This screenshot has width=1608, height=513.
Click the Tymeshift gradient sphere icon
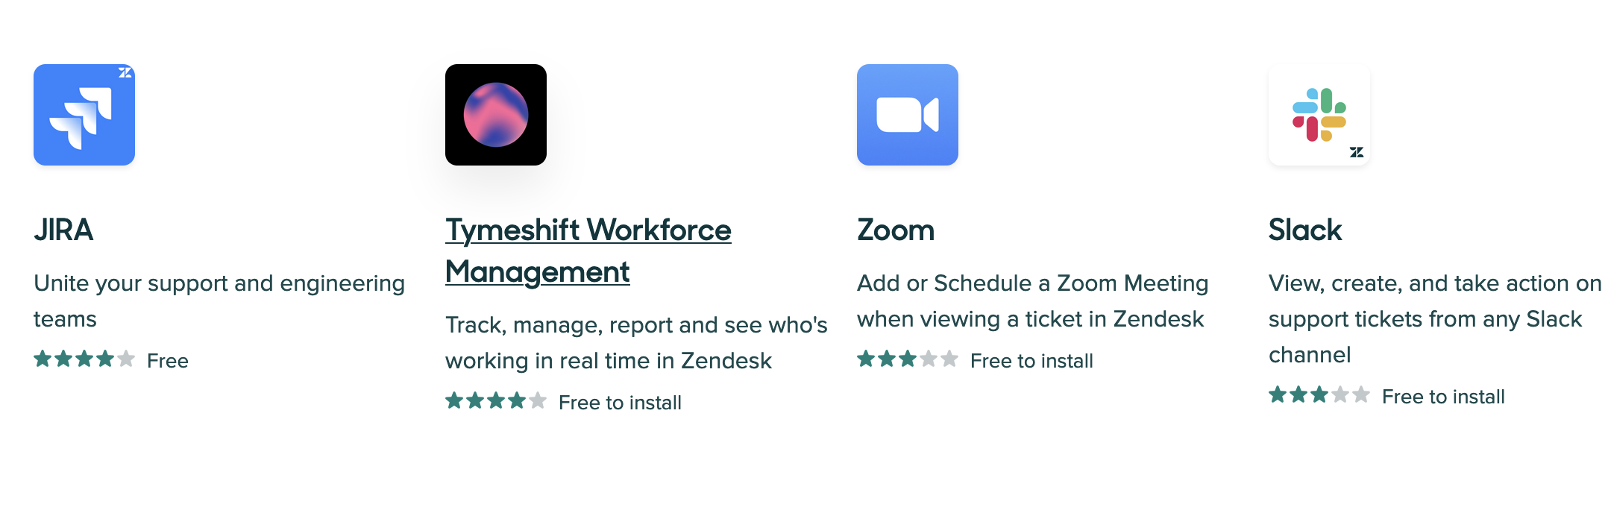tap(496, 115)
